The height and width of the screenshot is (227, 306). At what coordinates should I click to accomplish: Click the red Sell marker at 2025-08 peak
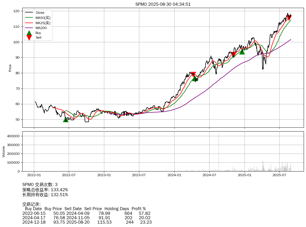tap(289, 18)
